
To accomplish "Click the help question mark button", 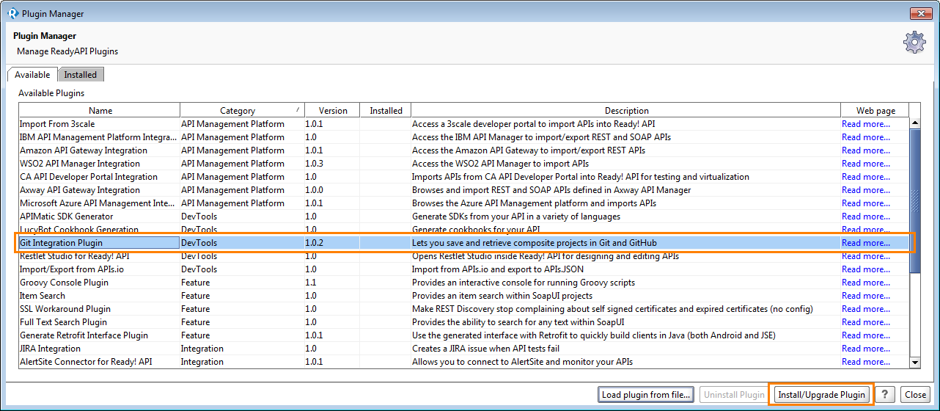I will [x=886, y=395].
